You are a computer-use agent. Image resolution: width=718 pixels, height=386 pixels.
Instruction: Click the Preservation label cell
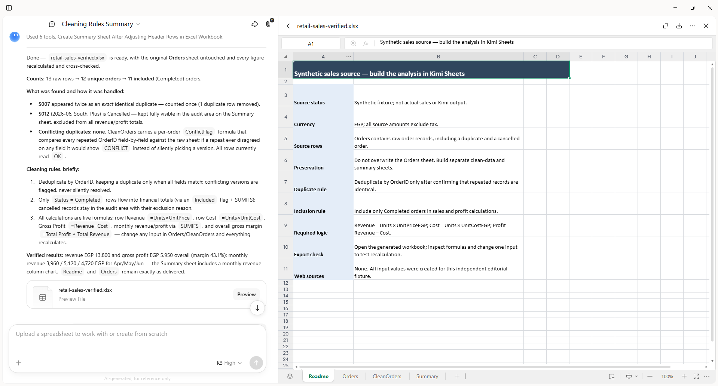tap(323, 160)
